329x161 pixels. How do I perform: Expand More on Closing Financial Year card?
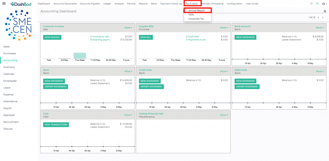[x=224, y=115]
